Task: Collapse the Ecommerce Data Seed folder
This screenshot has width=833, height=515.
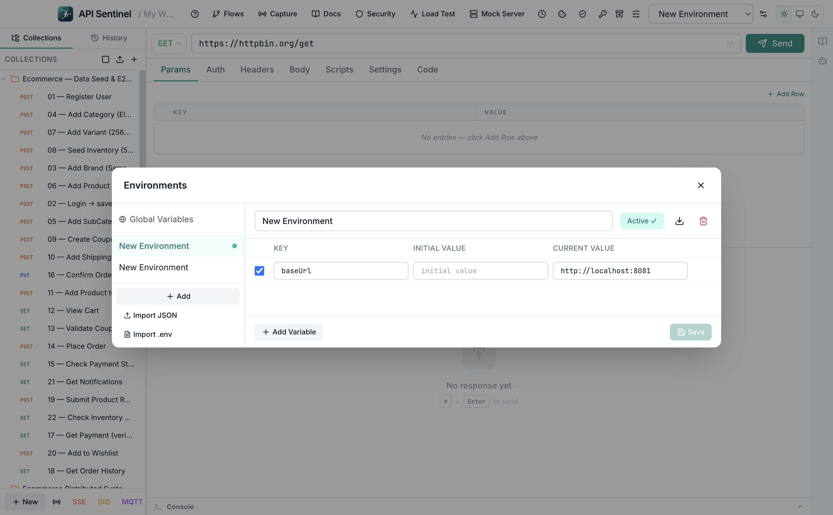Action: click(4, 79)
